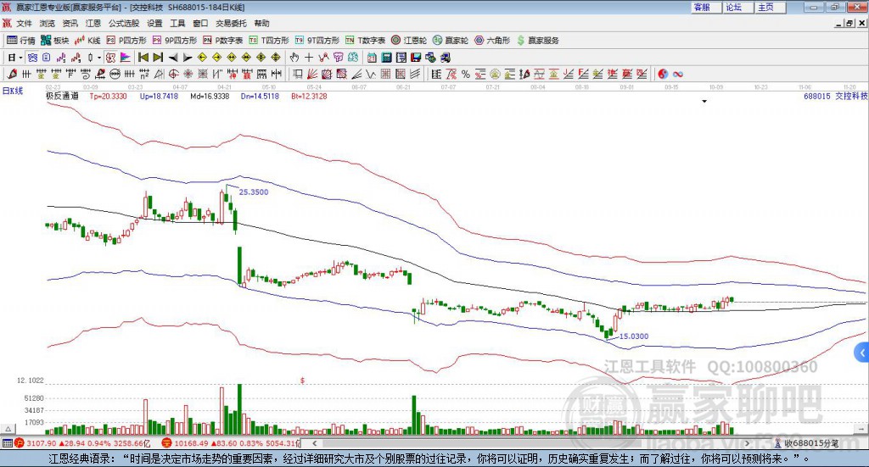Open the 行情 market quotes view
This screenshot has width=869, height=467.
(20, 41)
